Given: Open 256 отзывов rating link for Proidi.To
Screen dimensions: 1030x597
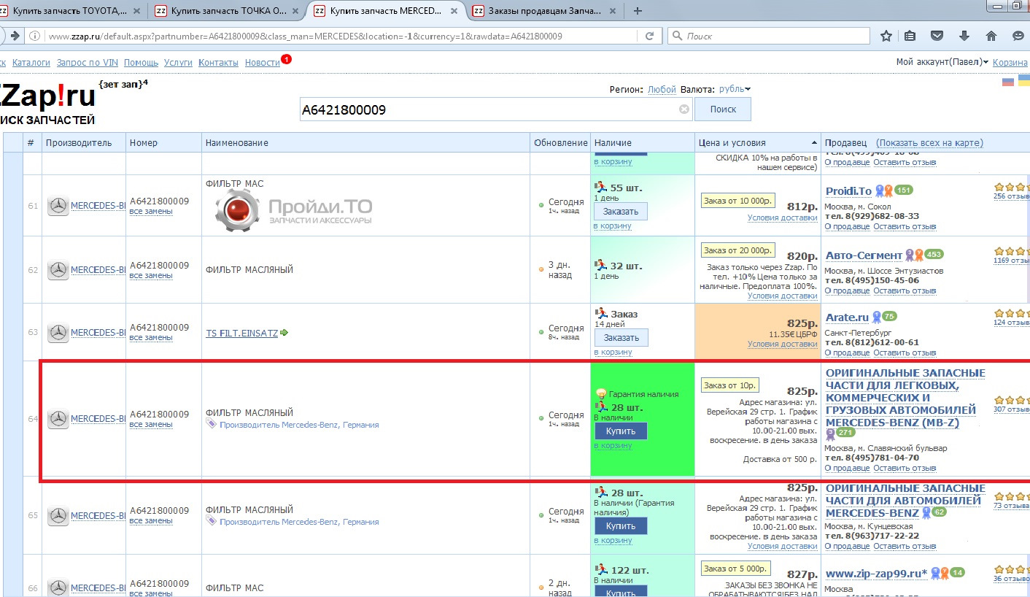Looking at the screenshot, I should tap(1012, 196).
